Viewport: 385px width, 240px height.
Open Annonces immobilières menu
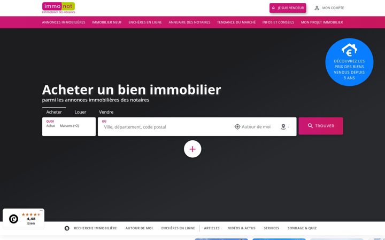click(64, 22)
